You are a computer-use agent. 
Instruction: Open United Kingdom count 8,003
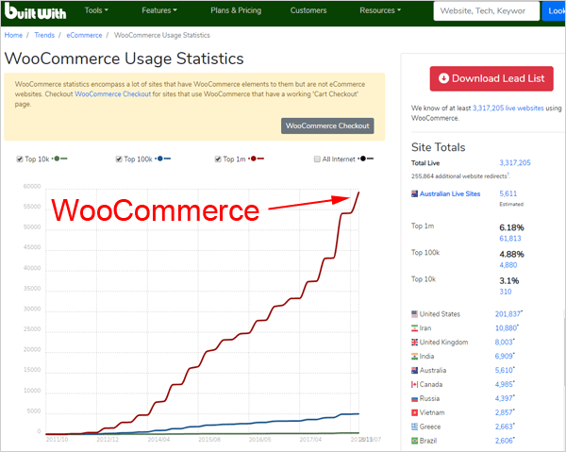click(504, 343)
